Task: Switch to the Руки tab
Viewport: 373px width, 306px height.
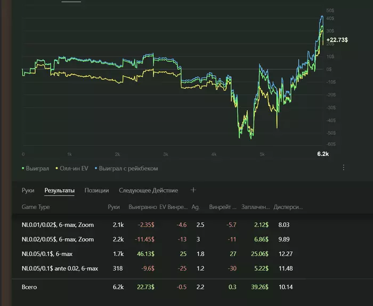Action: pos(28,190)
